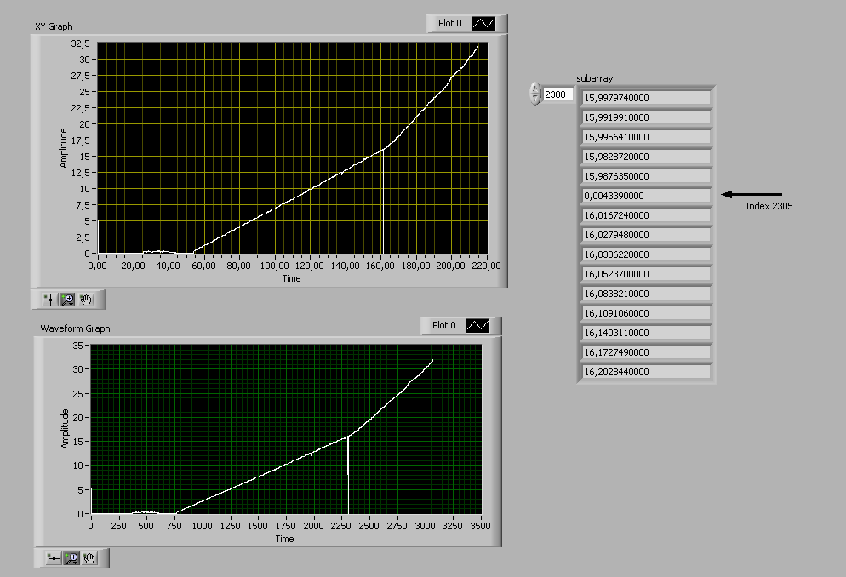Open Waveform Graph Plot 0 line style icon

coord(477,325)
